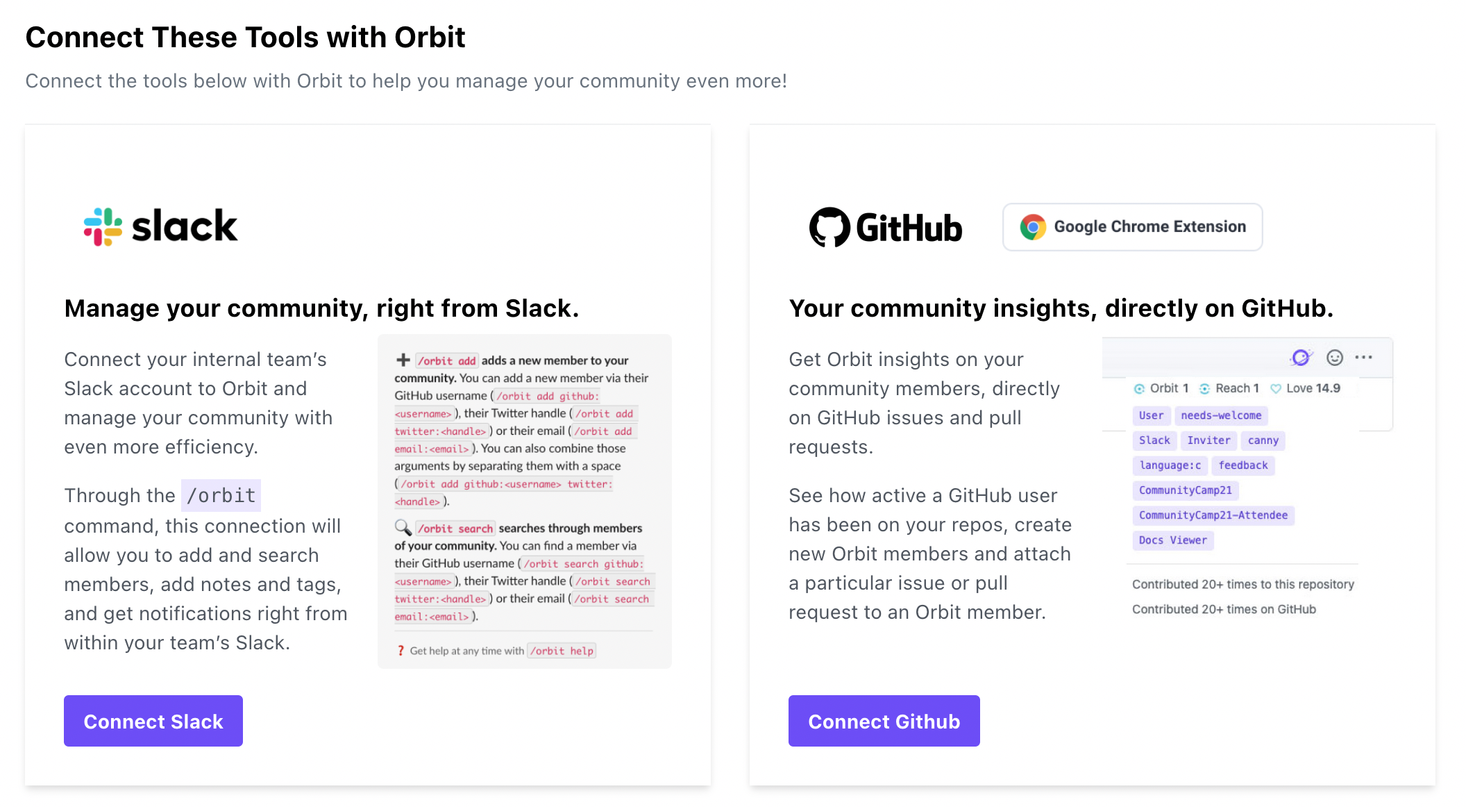Screen dimensions: 1466x807
Task: Click the highlighted /orbit command text
Action: coord(221,496)
